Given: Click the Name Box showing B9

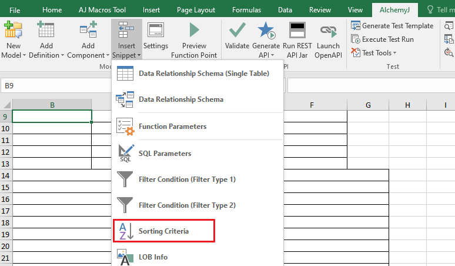Looking at the screenshot, I should click(x=56, y=86).
